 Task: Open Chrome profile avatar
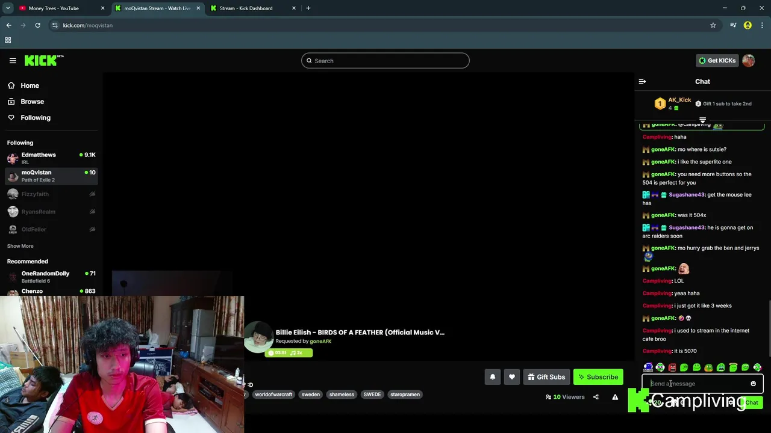[x=748, y=25]
